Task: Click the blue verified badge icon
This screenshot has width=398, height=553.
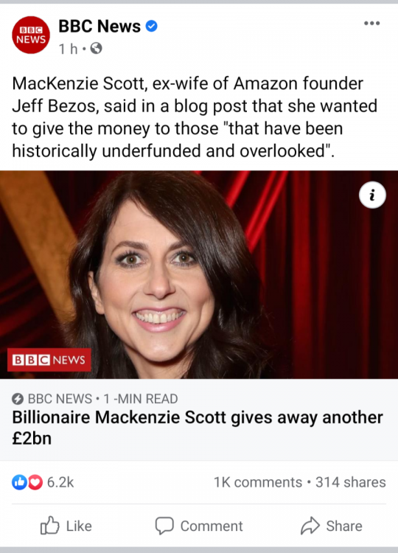Action: [x=152, y=26]
